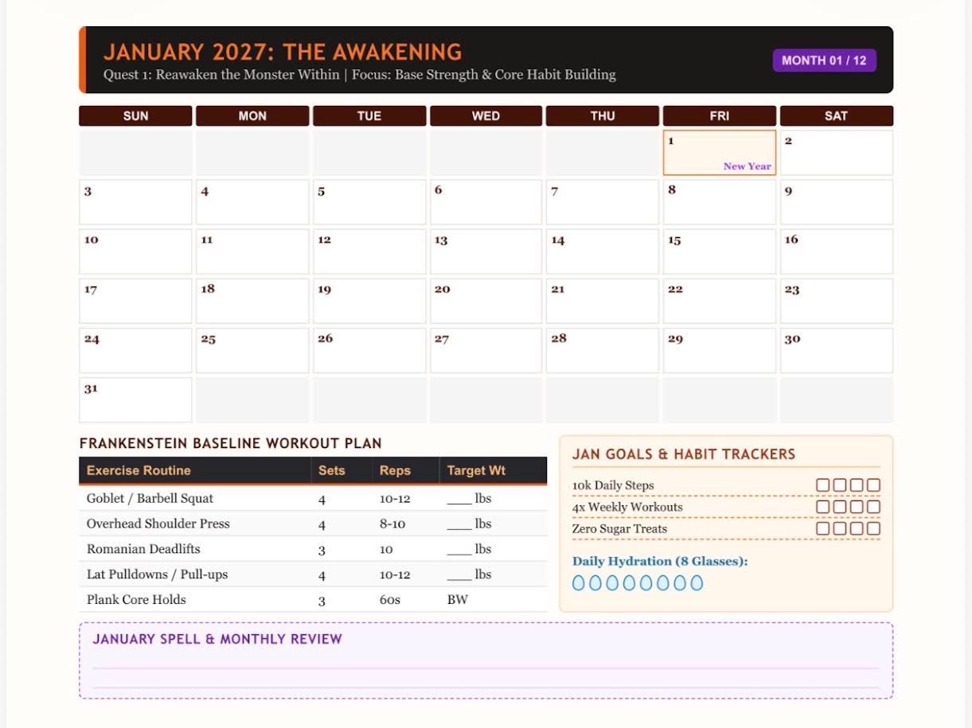The height and width of the screenshot is (728, 972).
Task: Click the Target Wt column header
Action: [493, 470]
